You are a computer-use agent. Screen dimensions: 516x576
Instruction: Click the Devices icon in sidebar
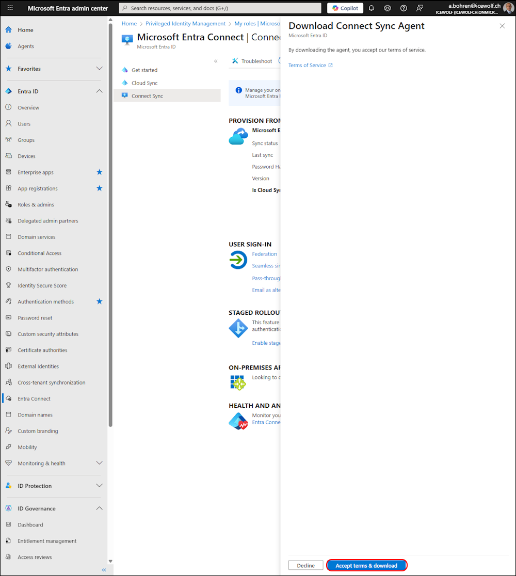coord(9,156)
